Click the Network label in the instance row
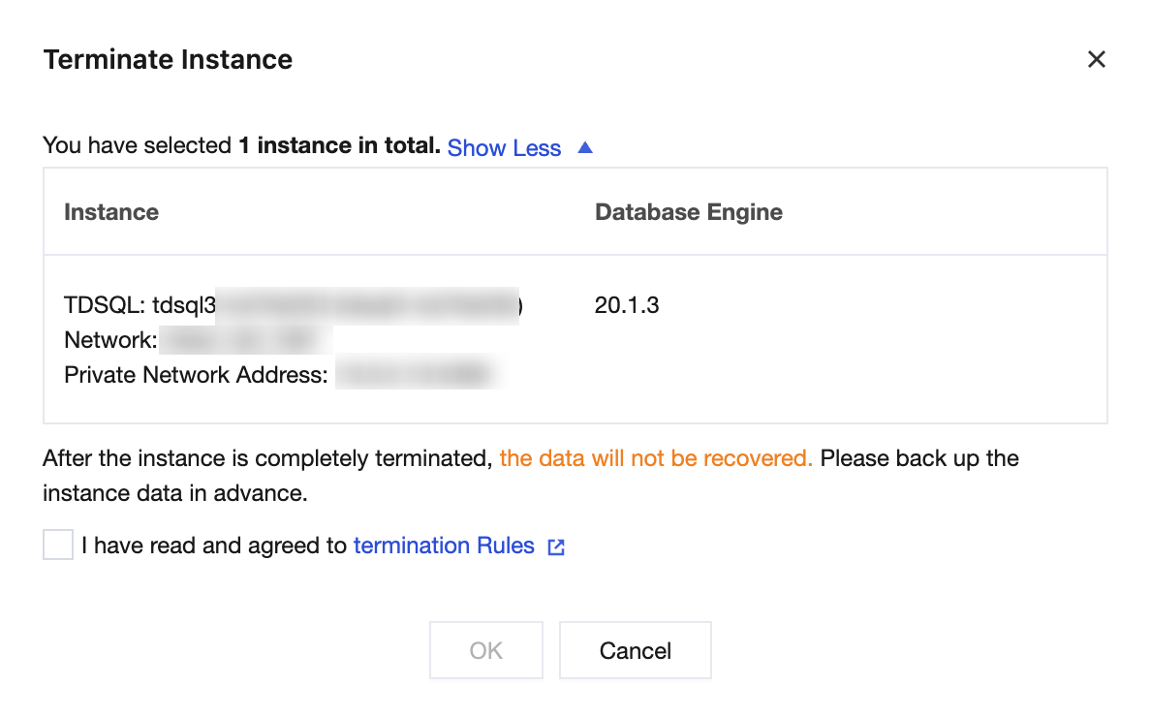 110,340
